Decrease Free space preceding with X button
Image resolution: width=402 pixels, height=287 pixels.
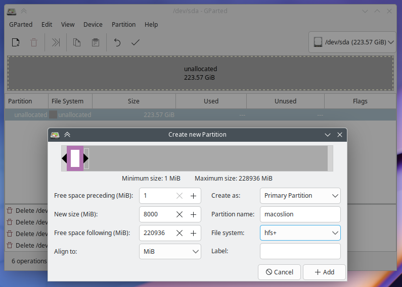[180, 196]
